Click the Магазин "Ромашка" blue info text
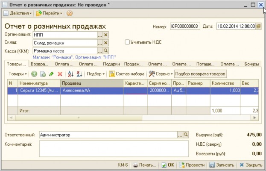This screenshot has width=266, height=171. pos(74,57)
